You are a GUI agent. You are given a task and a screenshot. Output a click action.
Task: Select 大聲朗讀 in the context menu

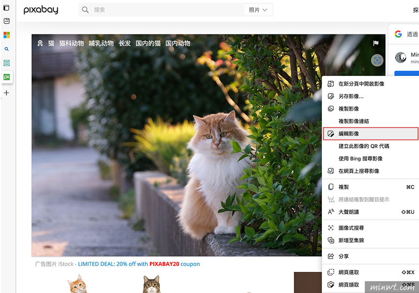tap(370, 212)
